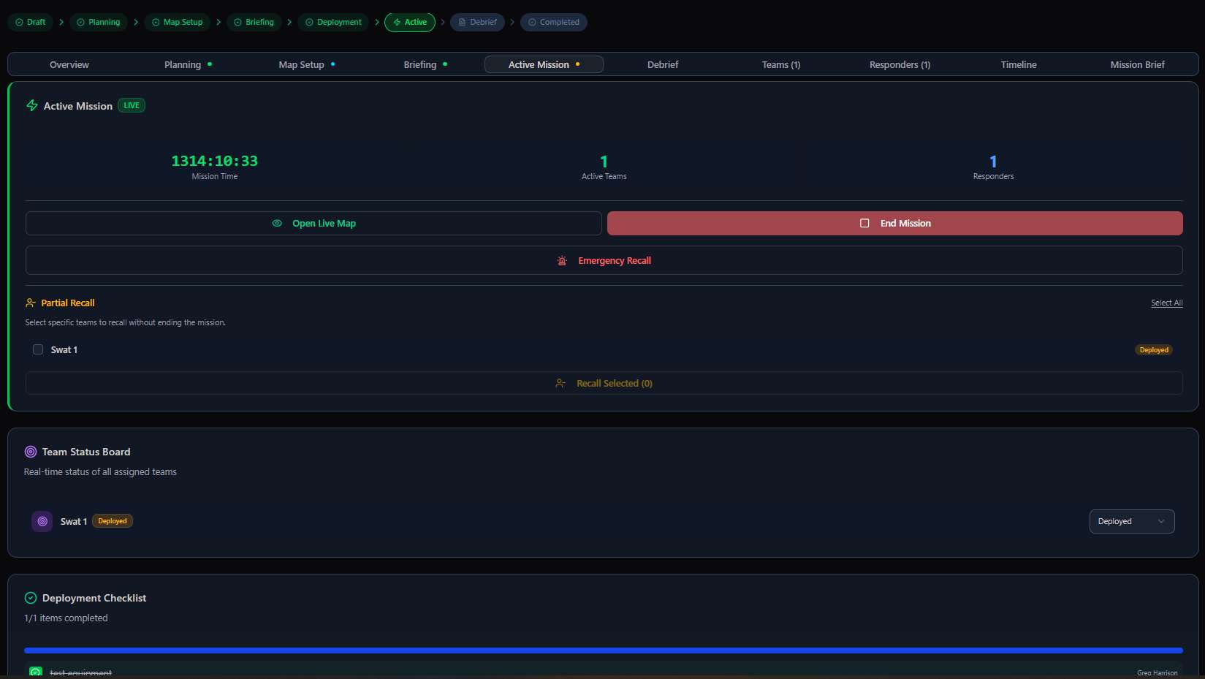1205x679 pixels.
Task: Click the checklist progress bar
Action: click(604, 650)
